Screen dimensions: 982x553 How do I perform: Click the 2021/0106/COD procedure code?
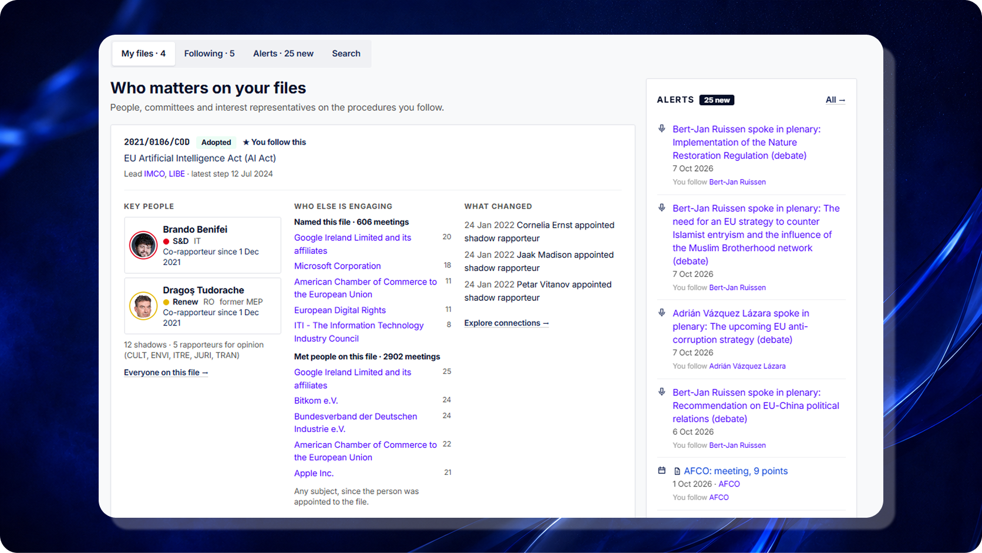[x=157, y=142]
